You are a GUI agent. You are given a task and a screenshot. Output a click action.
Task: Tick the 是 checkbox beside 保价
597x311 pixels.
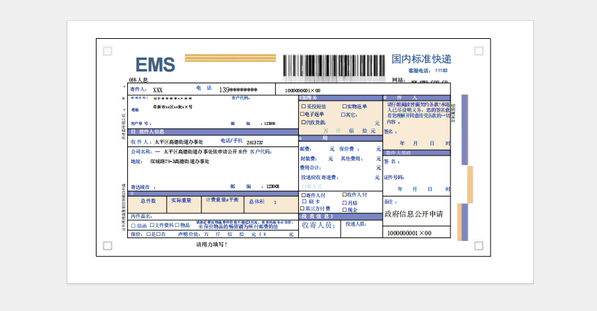click(x=149, y=234)
